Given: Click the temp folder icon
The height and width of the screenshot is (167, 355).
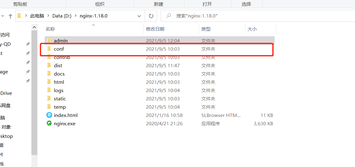Looking at the screenshot, I should 49,107.
